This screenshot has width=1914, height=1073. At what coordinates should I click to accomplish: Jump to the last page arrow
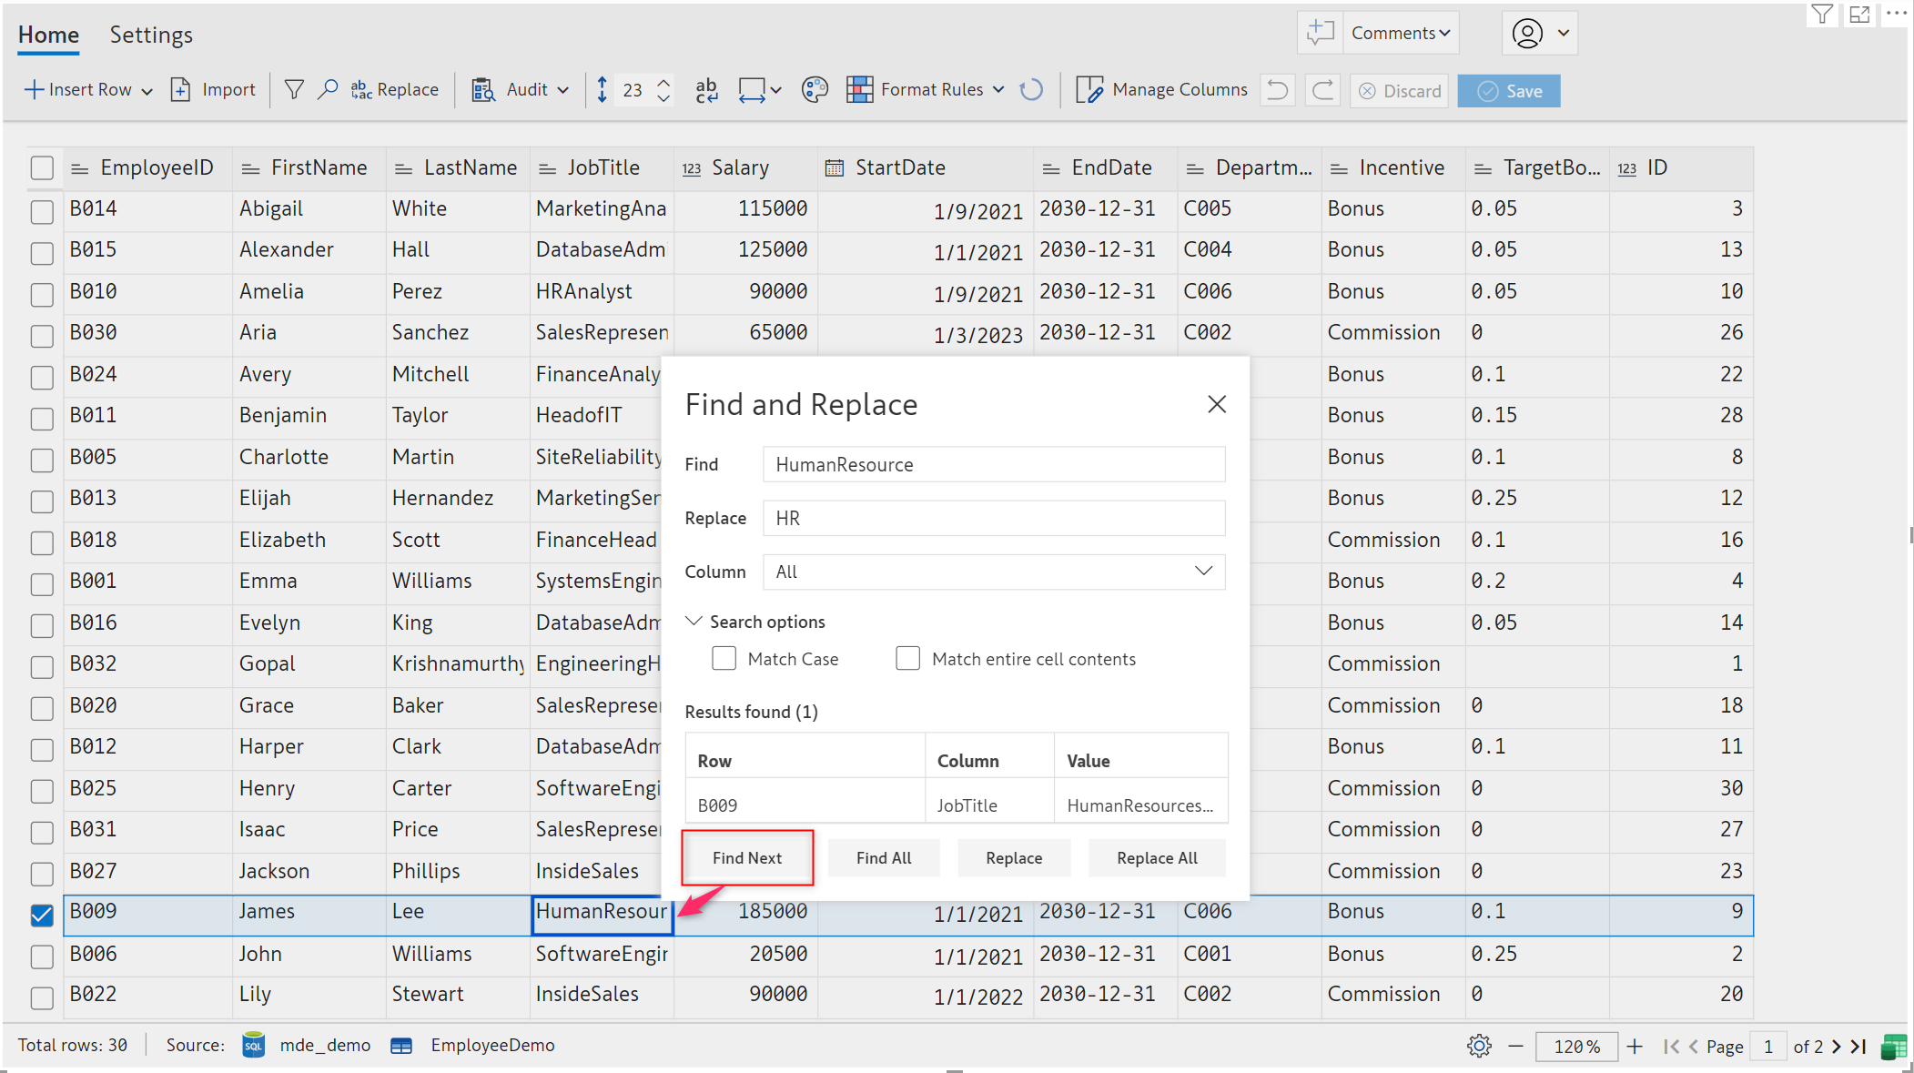[x=1858, y=1046]
